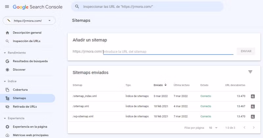The height and width of the screenshot is (138, 263).
Task: Sort by the Enviado column header
Action: tap(158, 85)
